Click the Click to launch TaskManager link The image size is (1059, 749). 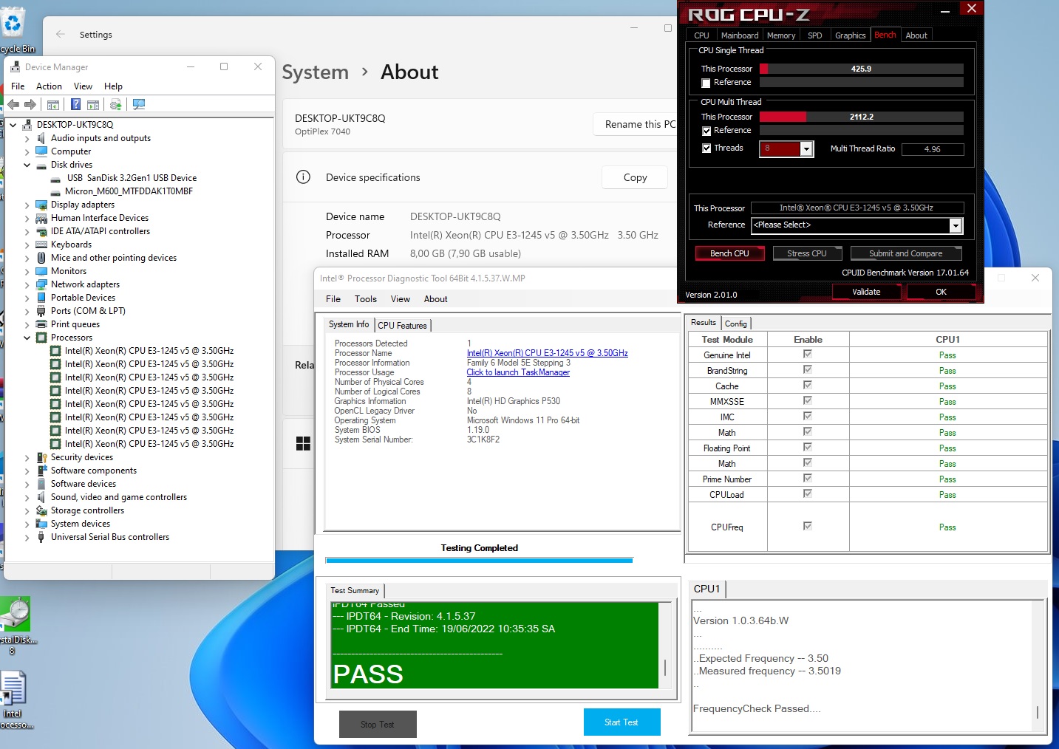pyautogui.click(x=518, y=372)
